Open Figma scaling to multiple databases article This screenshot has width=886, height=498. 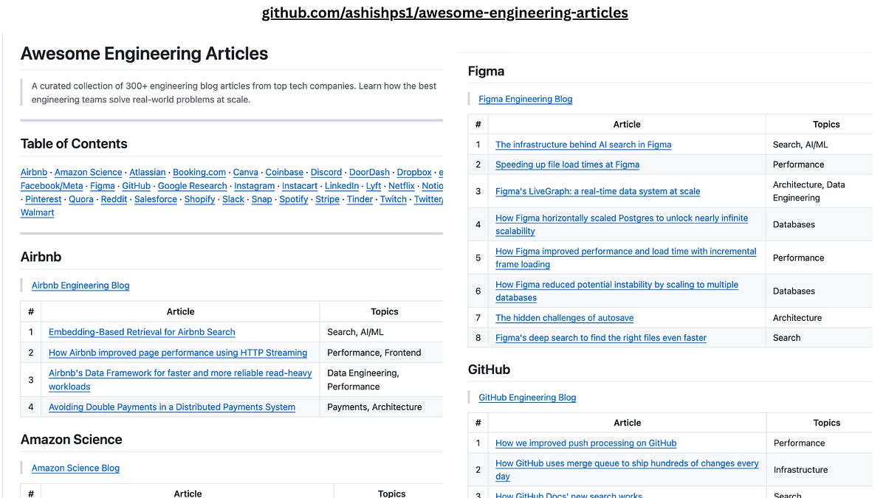click(617, 291)
